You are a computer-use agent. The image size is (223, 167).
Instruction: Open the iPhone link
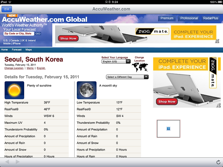pos(16,44)
